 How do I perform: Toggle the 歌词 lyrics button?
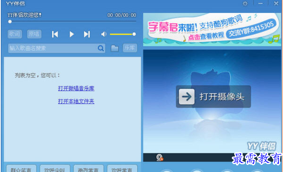click(15, 34)
